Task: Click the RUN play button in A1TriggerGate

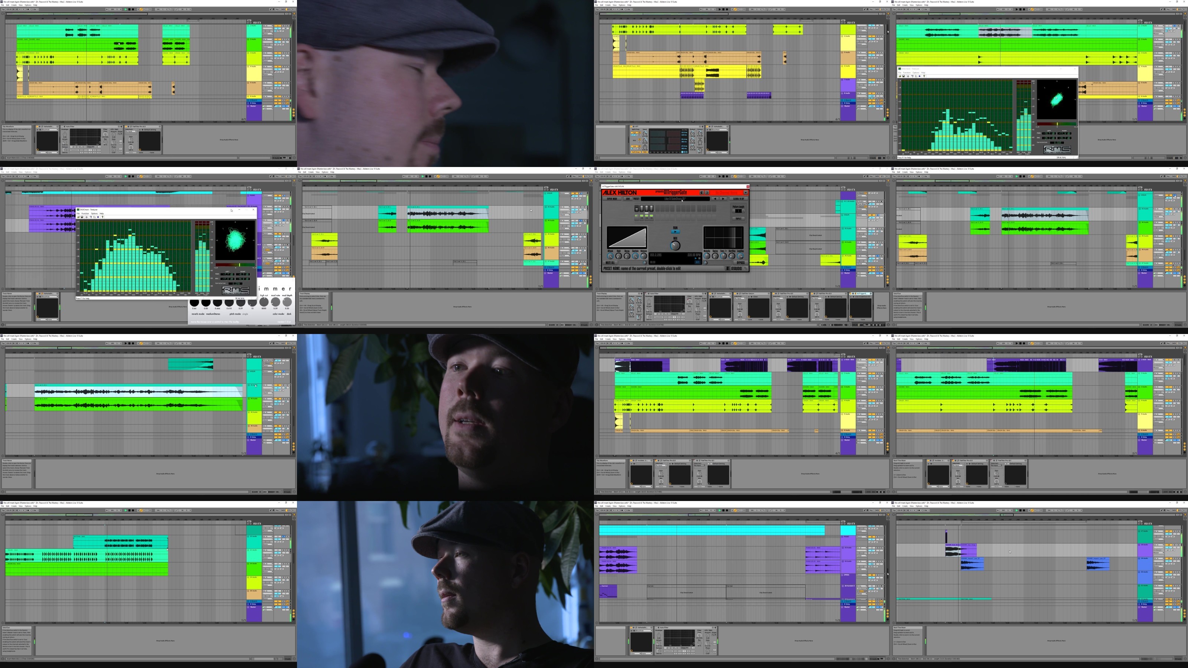Action: point(675,232)
